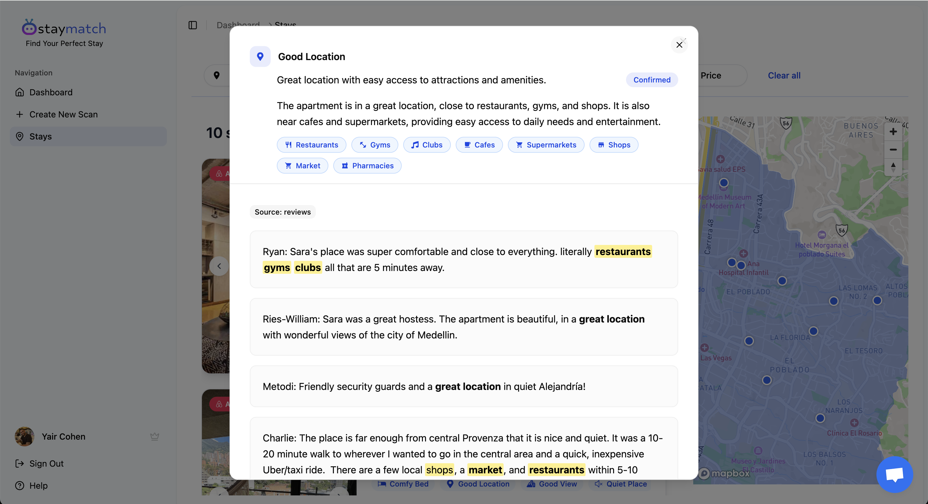Click the Ries-William review card
928x504 pixels.
[464, 327]
